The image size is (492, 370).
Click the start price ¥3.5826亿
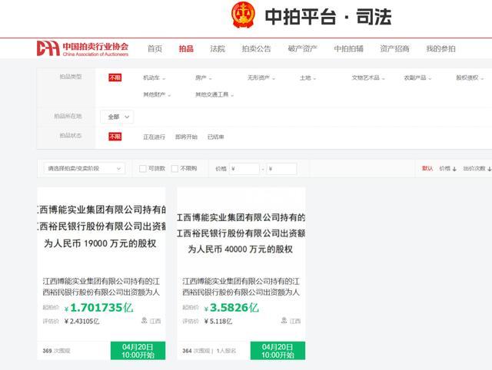click(x=231, y=308)
